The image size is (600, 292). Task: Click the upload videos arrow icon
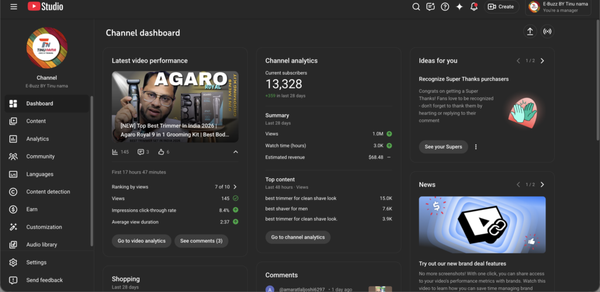tap(530, 32)
